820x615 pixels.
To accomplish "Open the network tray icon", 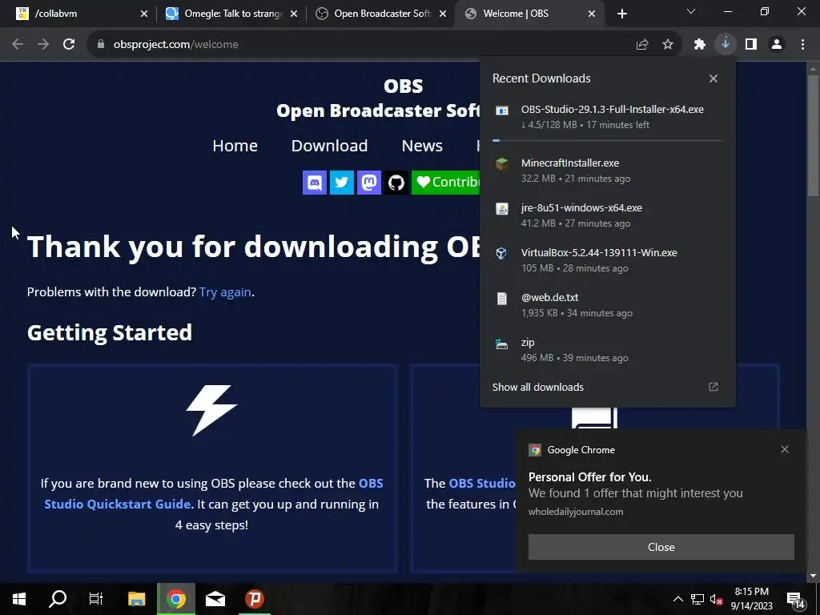I will pos(697,599).
